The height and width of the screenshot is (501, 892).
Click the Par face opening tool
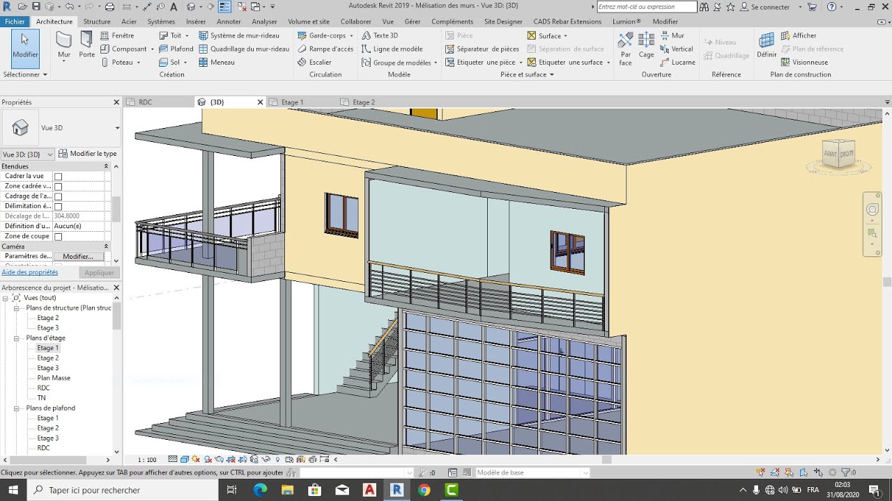click(626, 48)
